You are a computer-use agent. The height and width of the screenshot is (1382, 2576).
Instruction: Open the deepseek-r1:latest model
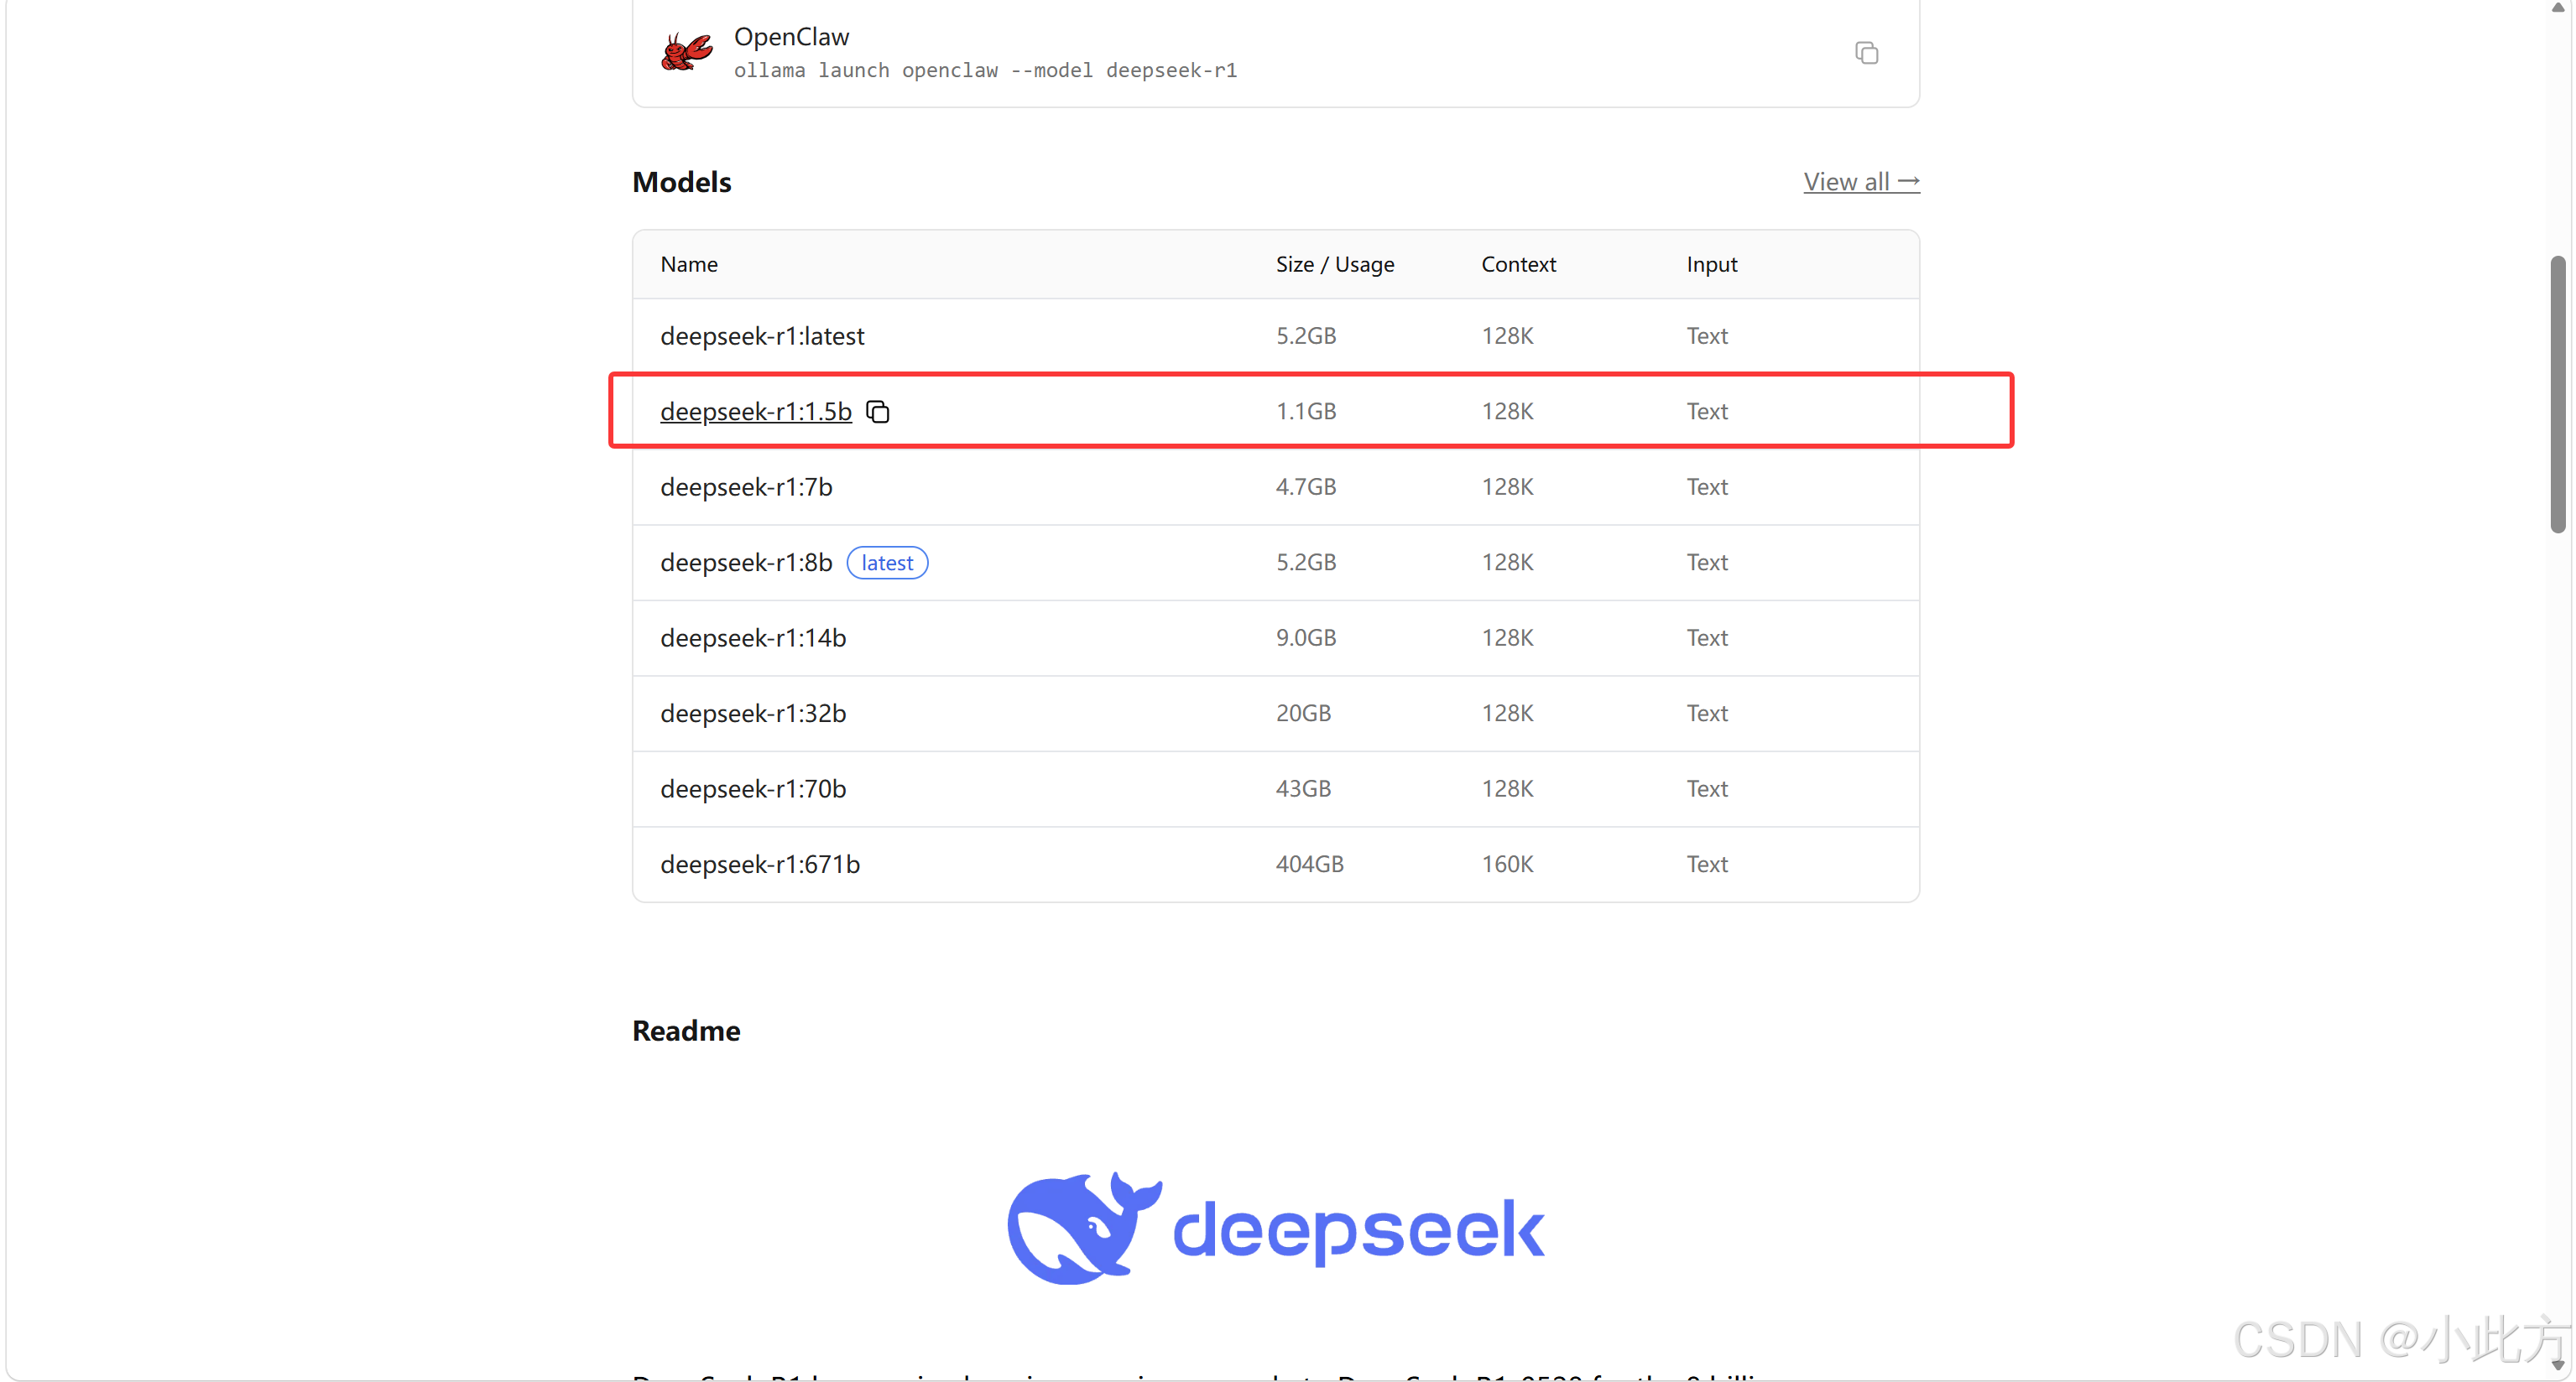click(762, 335)
